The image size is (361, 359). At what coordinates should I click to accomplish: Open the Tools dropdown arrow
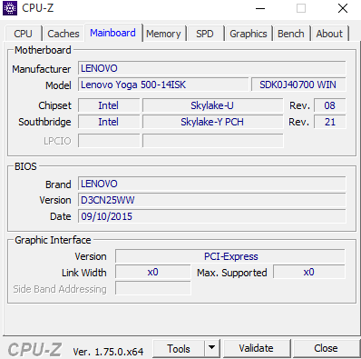click(212, 348)
